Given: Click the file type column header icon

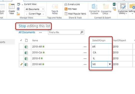Looking at the screenshot, I should [x=26, y=40].
